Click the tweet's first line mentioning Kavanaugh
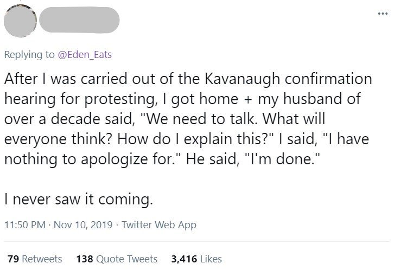The width and height of the screenshot is (394, 270). pyautogui.click(x=188, y=79)
